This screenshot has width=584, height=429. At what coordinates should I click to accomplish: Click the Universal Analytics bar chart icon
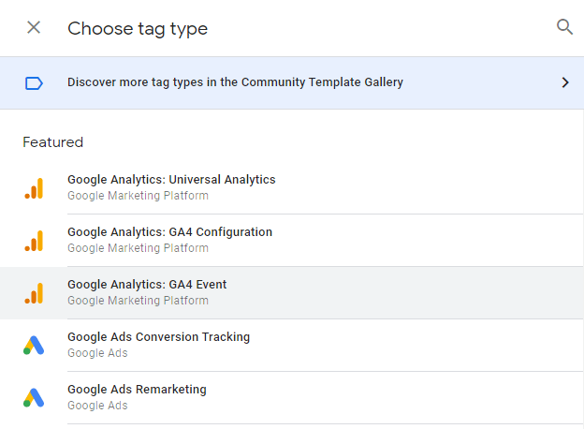tap(34, 188)
